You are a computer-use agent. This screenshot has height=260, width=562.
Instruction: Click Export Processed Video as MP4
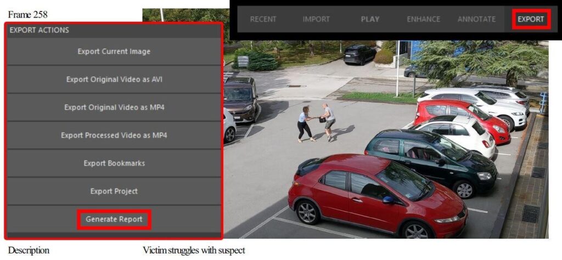[x=114, y=135]
